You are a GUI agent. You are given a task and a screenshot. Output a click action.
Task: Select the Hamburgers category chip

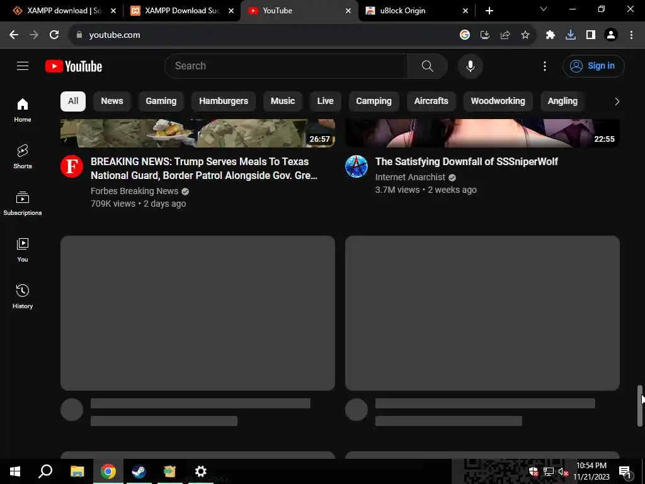224,101
